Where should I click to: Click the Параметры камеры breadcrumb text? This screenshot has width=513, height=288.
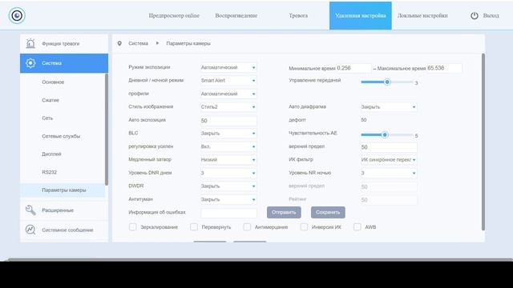coord(188,43)
